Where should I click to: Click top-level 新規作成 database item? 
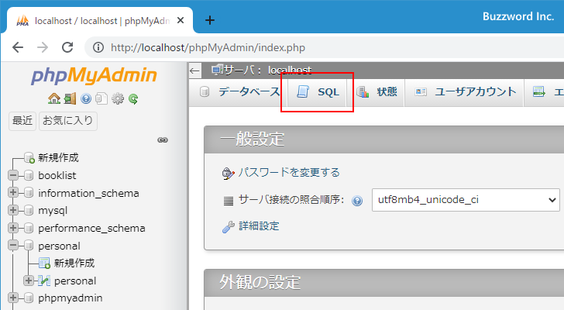pyautogui.click(x=58, y=158)
